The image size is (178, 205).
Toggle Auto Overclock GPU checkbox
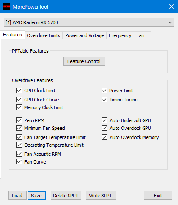[104, 128]
